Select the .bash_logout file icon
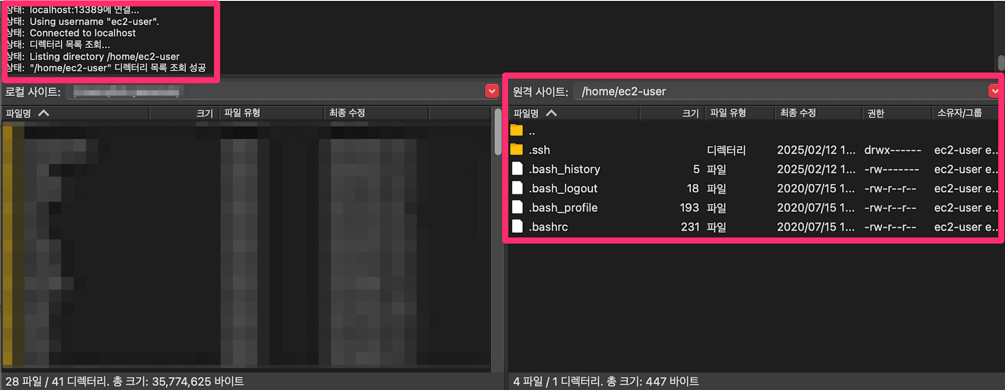 tap(517, 188)
